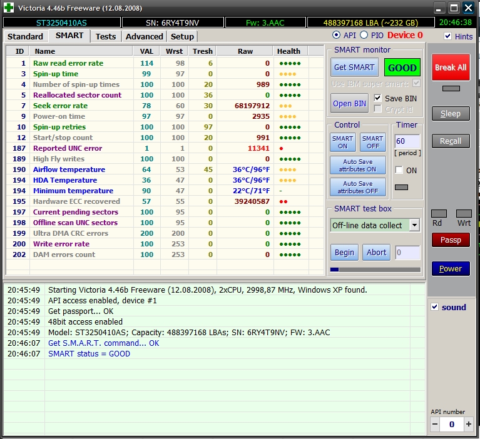This screenshot has height=439, width=480.
Task: Click the timer period input field
Action: tap(407, 141)
